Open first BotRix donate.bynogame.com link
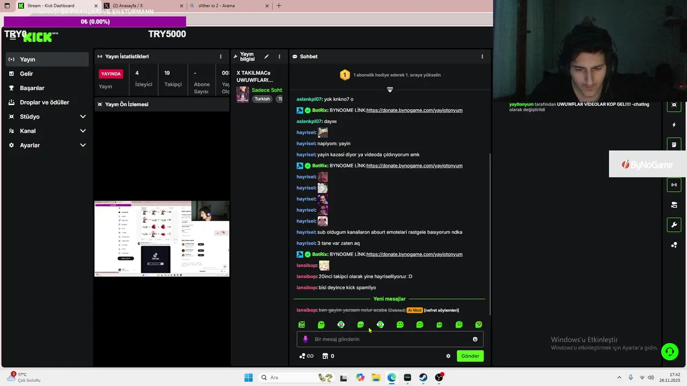The width and height of the screenshot is (687, 386). (414, 110)
